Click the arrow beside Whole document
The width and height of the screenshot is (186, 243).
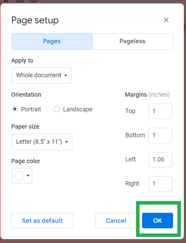[66, 76]
